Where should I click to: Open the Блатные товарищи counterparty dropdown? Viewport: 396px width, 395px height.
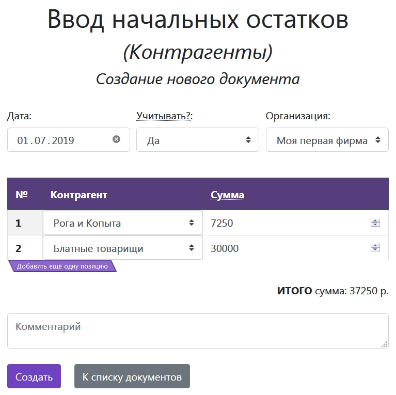122,248
